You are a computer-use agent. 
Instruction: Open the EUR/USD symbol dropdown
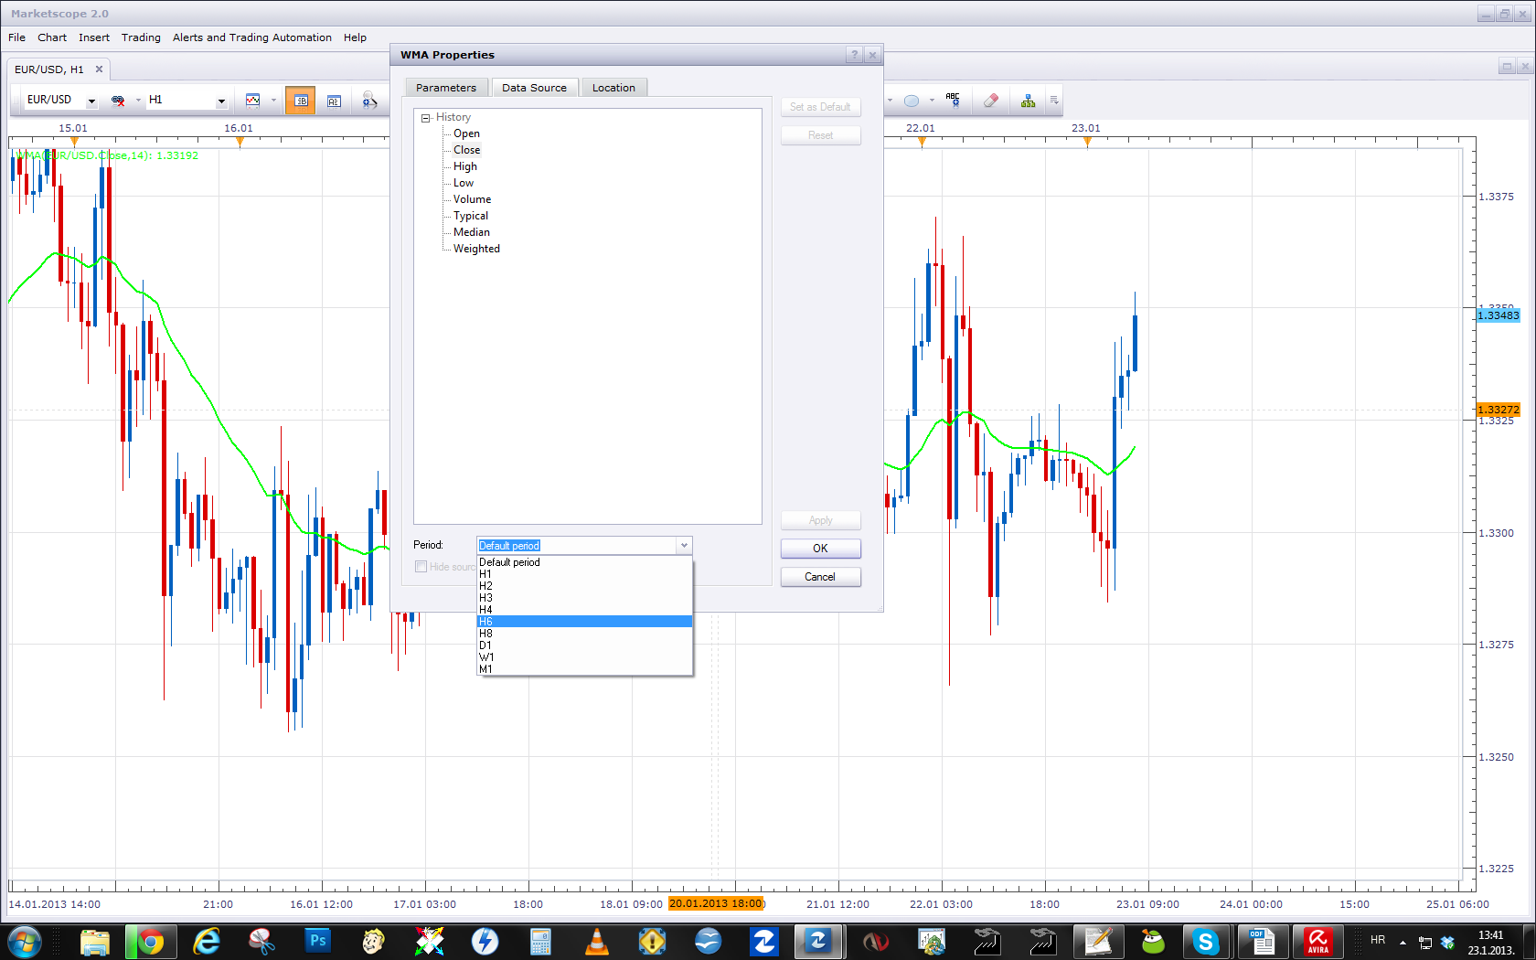[91, 101]
